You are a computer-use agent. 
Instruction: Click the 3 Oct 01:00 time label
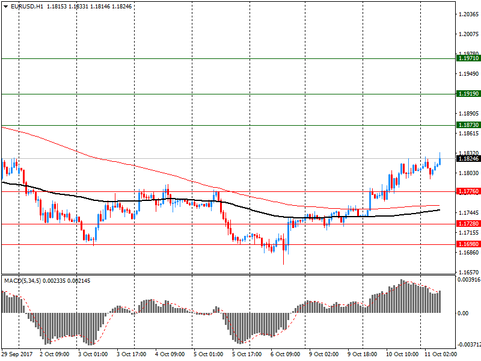point(93,354)
